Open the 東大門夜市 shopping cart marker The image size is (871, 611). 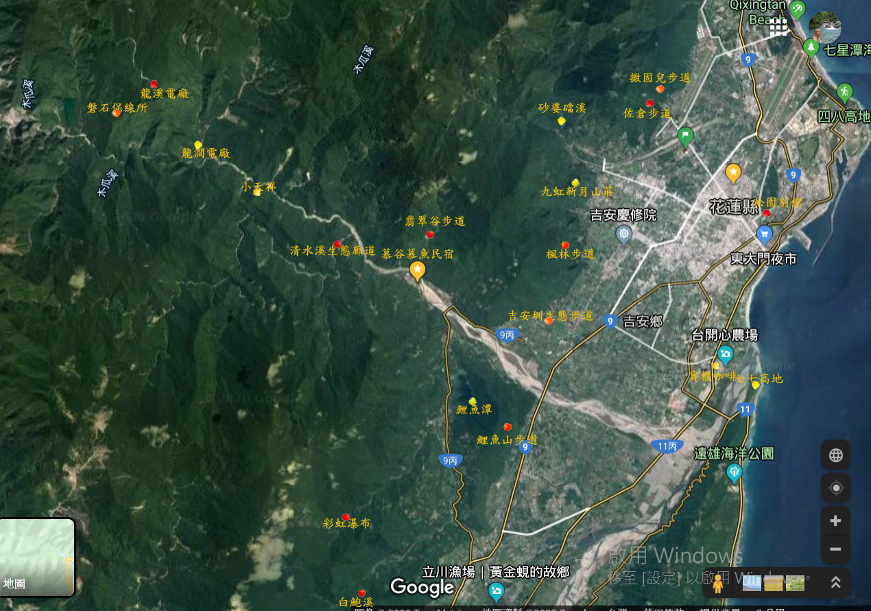tap(764, 236)
